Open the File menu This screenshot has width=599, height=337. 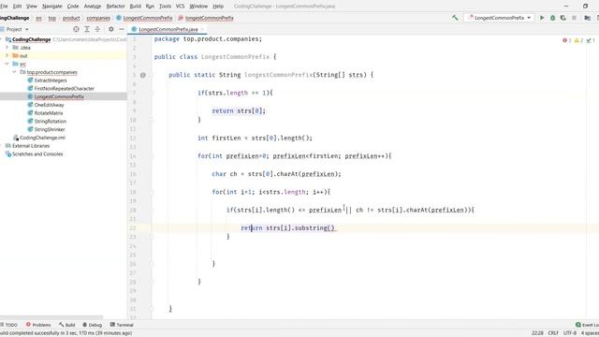click(x=4, y=7)
